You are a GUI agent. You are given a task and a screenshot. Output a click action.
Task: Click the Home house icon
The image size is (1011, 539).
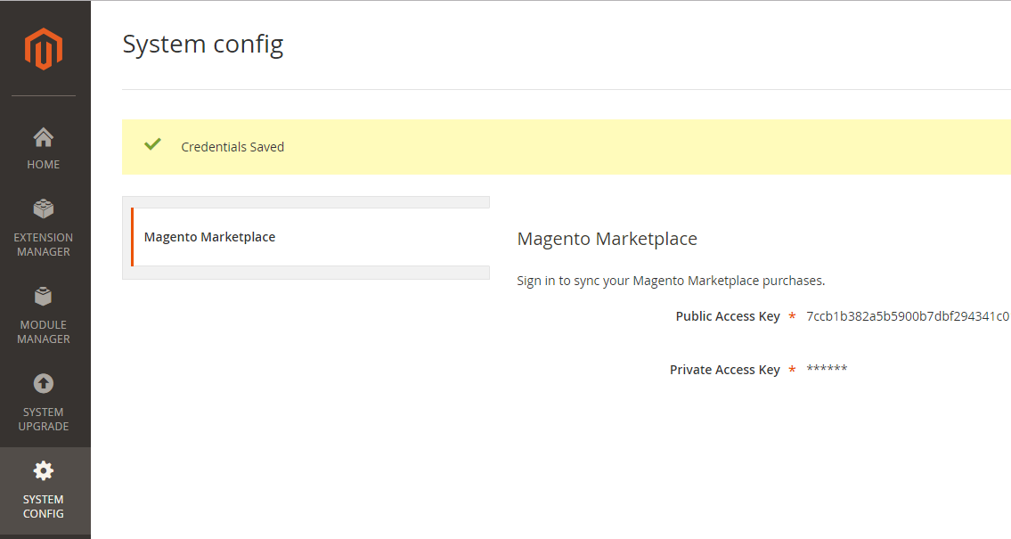[44, 137]
